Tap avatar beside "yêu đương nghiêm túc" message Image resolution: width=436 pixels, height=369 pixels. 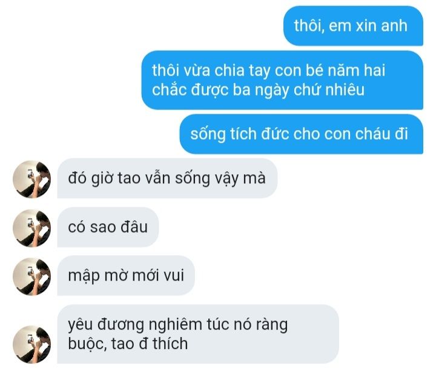[x=31, y=345]
